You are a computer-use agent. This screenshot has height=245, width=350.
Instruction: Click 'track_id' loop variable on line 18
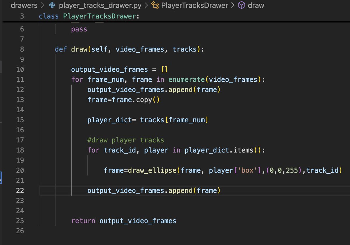pyautogui.click(x=120, y=150)
